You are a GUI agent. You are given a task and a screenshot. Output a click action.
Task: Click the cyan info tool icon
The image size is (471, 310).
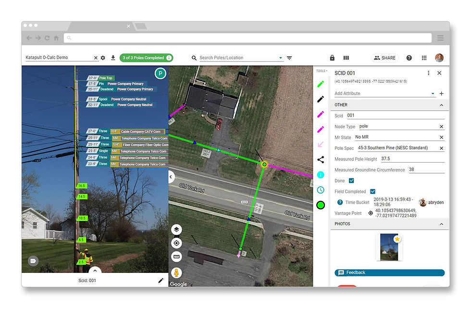321,175
